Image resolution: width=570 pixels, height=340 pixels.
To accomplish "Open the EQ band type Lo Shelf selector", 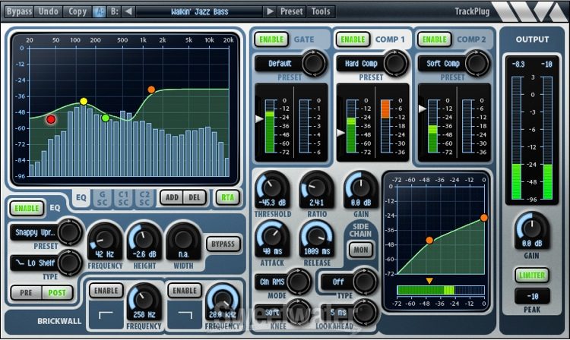I will [36, 263].
